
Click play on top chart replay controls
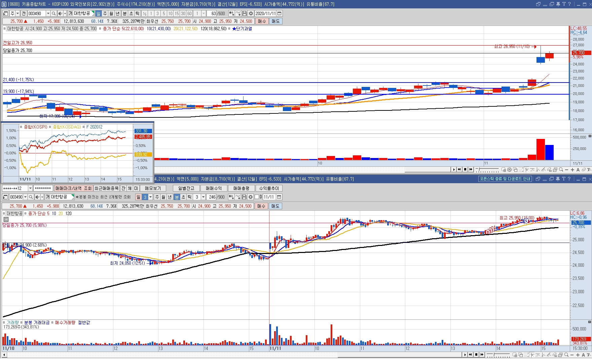[454, 169]
